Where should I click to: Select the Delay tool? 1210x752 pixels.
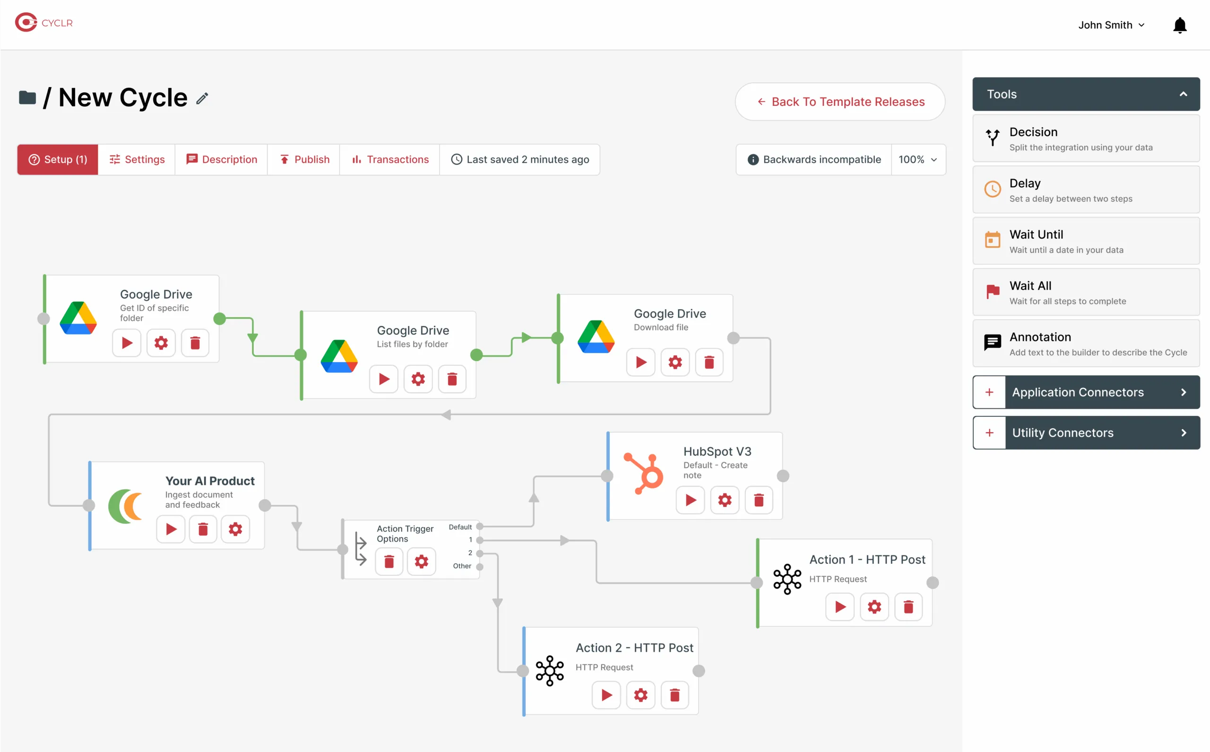(1085, 190)
